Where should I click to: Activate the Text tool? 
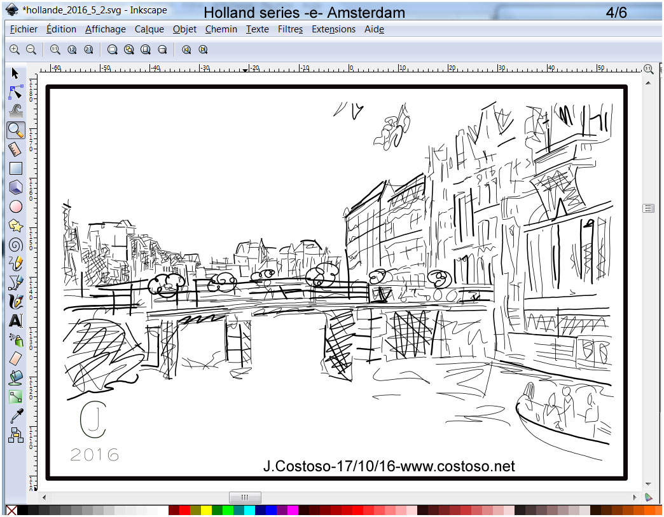click(x=15, y=321)
